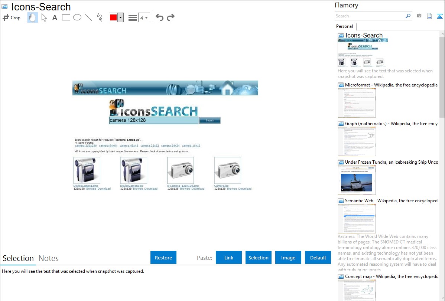Image resolution: width=445 pixels, height=301 pixels.
Task: Click the home icon in IconsSearch banner
Action: tap(227, 88)
